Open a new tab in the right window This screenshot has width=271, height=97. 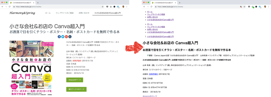180,3
